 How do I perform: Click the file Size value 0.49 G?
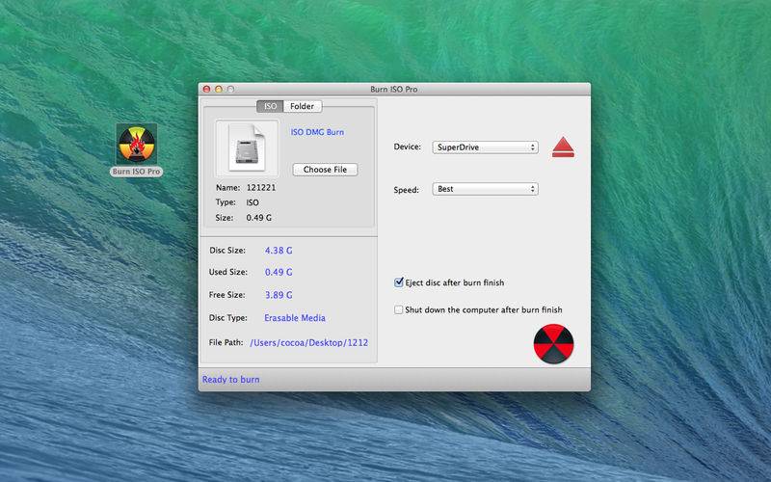tap(258, 218)
